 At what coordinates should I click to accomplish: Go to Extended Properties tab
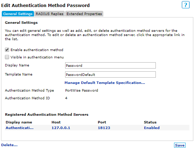(84, 14)
